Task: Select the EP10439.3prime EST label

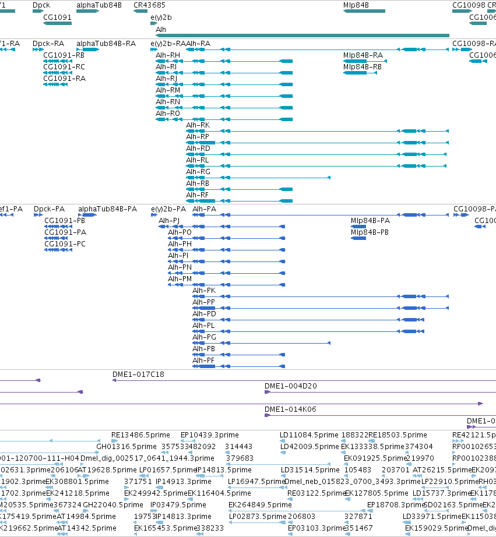Action: coord(210,435)
